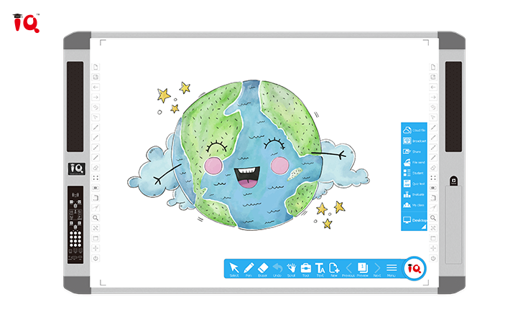Select the Text tool

pos(320,268)
